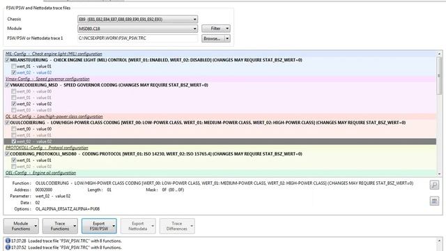The image size is (446, 251).
Task: Click the OEL-Config group header
Action: click(40, 173)
